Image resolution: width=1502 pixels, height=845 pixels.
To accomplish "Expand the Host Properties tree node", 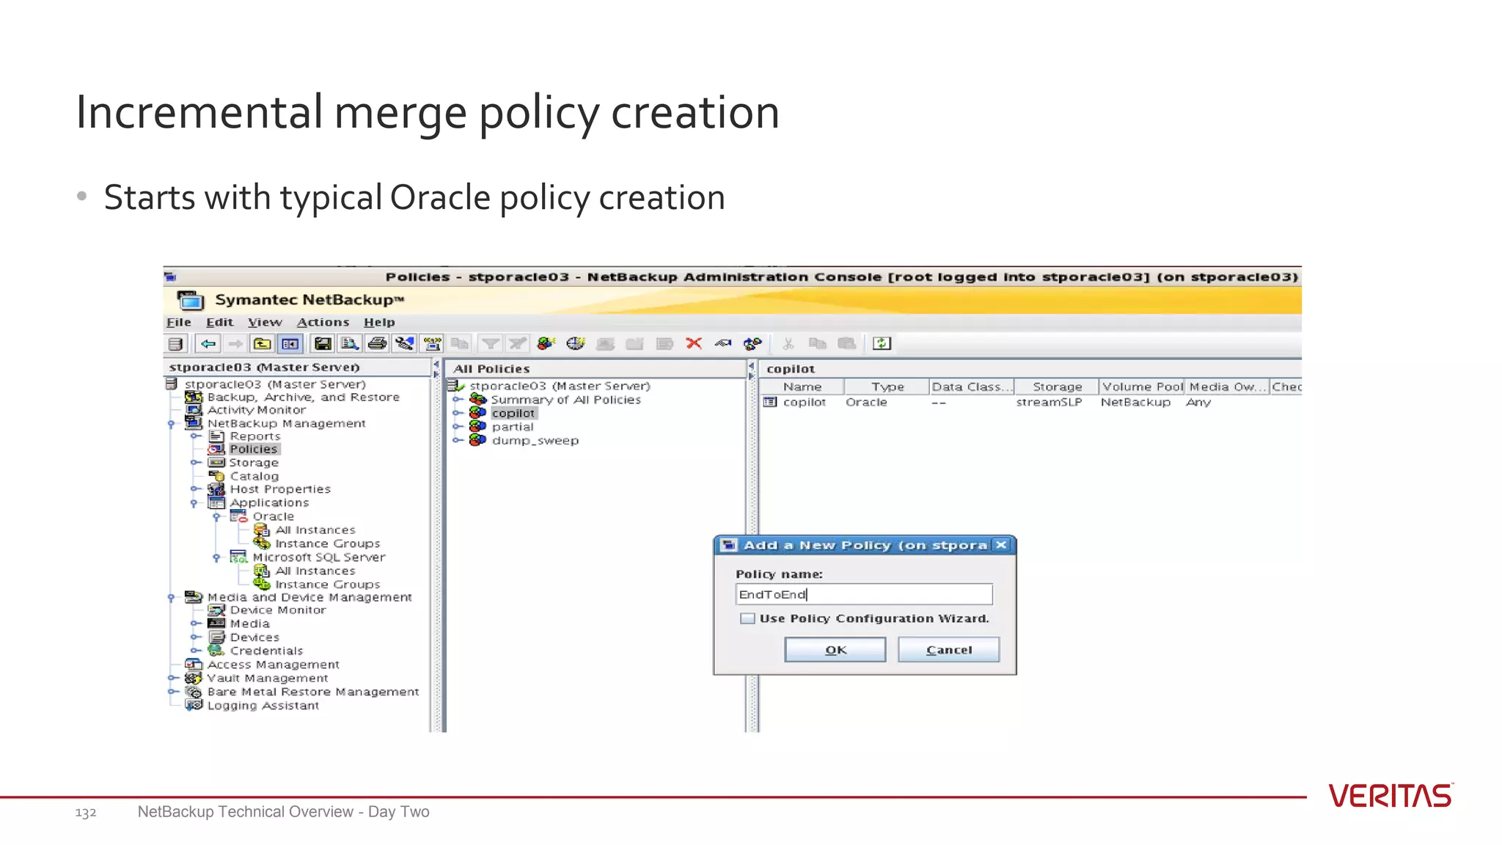I will 195,489.
